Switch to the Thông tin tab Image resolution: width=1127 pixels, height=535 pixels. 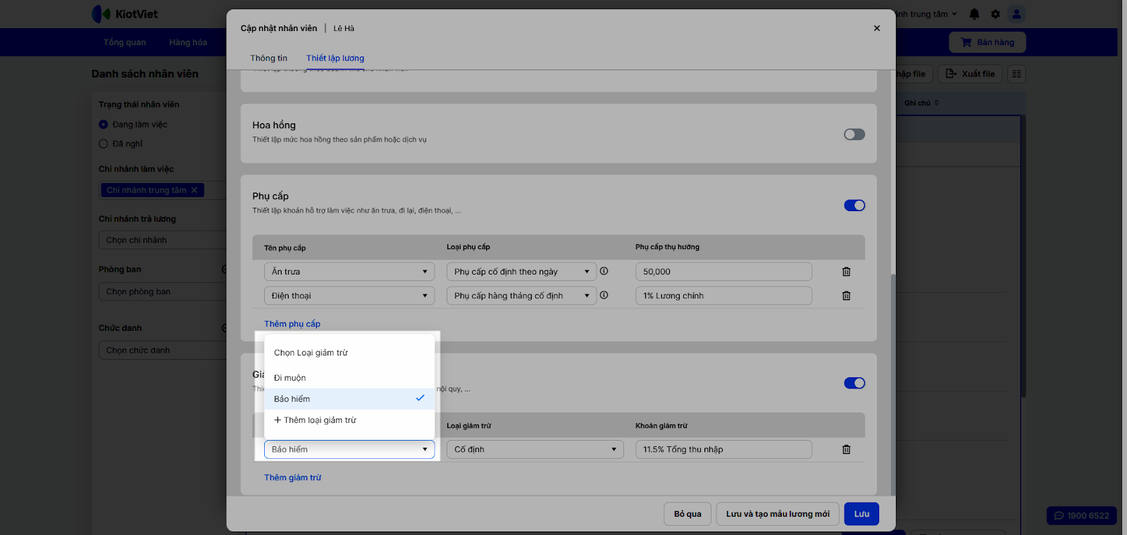268,58
